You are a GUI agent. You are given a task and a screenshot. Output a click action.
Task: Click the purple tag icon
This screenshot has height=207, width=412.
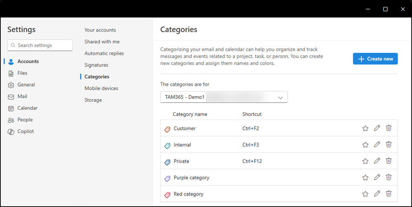click(x=167, y=179)
